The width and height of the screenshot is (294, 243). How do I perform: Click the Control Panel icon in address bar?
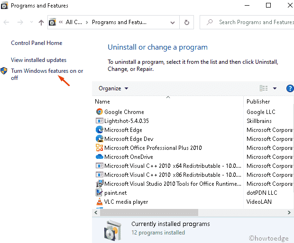(52, 22)
